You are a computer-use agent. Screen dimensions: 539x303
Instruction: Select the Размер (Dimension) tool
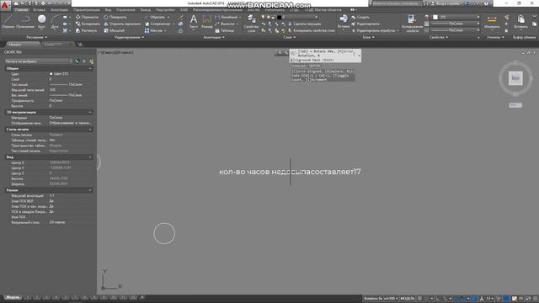tap(206, 21)
